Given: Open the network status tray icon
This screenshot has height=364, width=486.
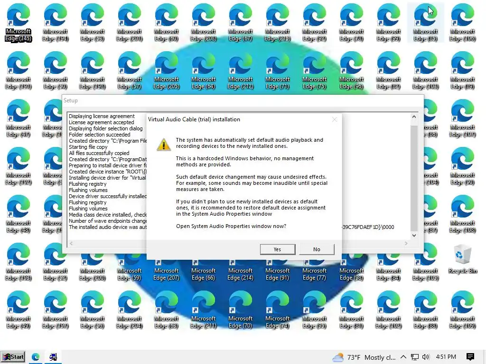Looking at the screenshot, I should [414, 357].
